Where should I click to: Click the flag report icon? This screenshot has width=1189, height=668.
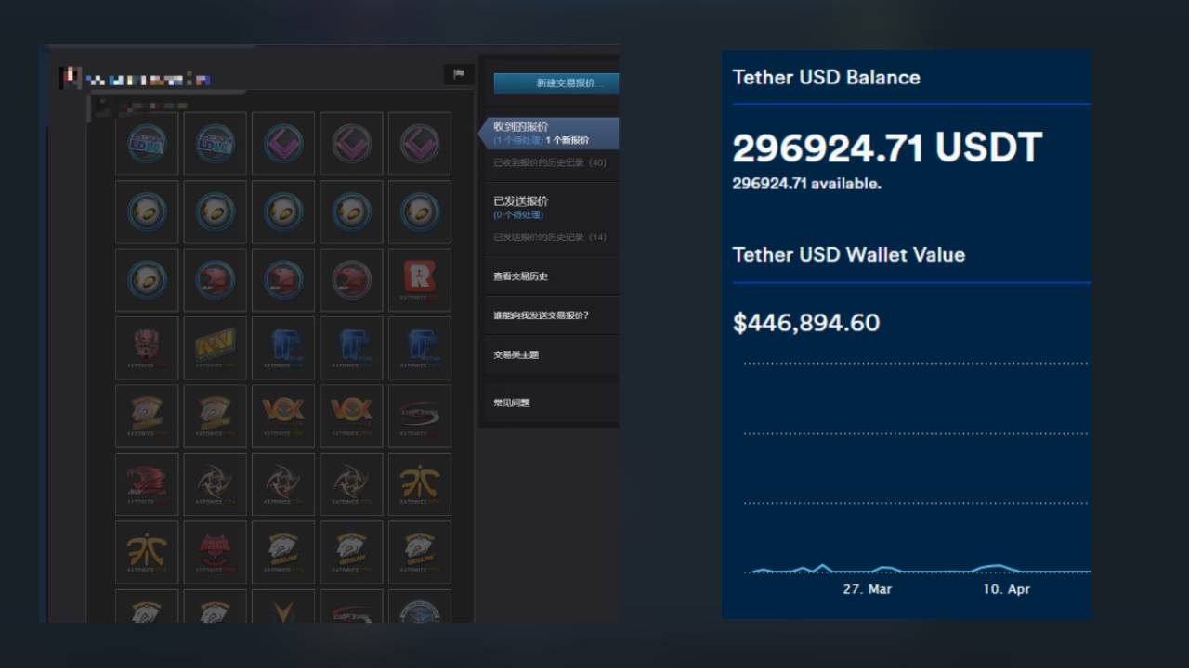click(x=459, y=74)
